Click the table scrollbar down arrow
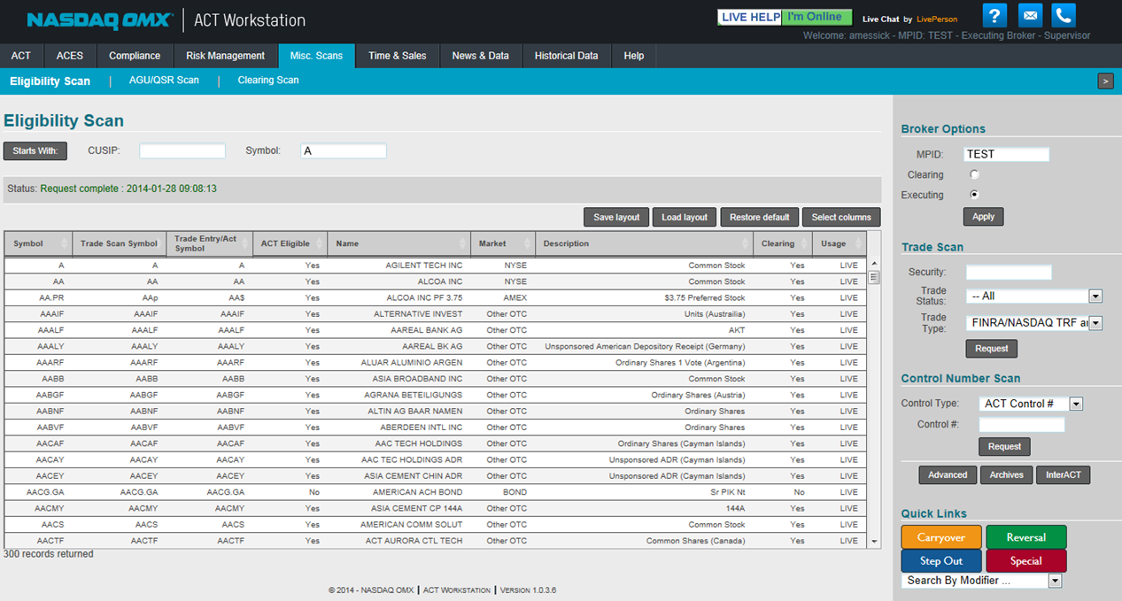This screenshot has height=601, width=1122. [874, 541]
